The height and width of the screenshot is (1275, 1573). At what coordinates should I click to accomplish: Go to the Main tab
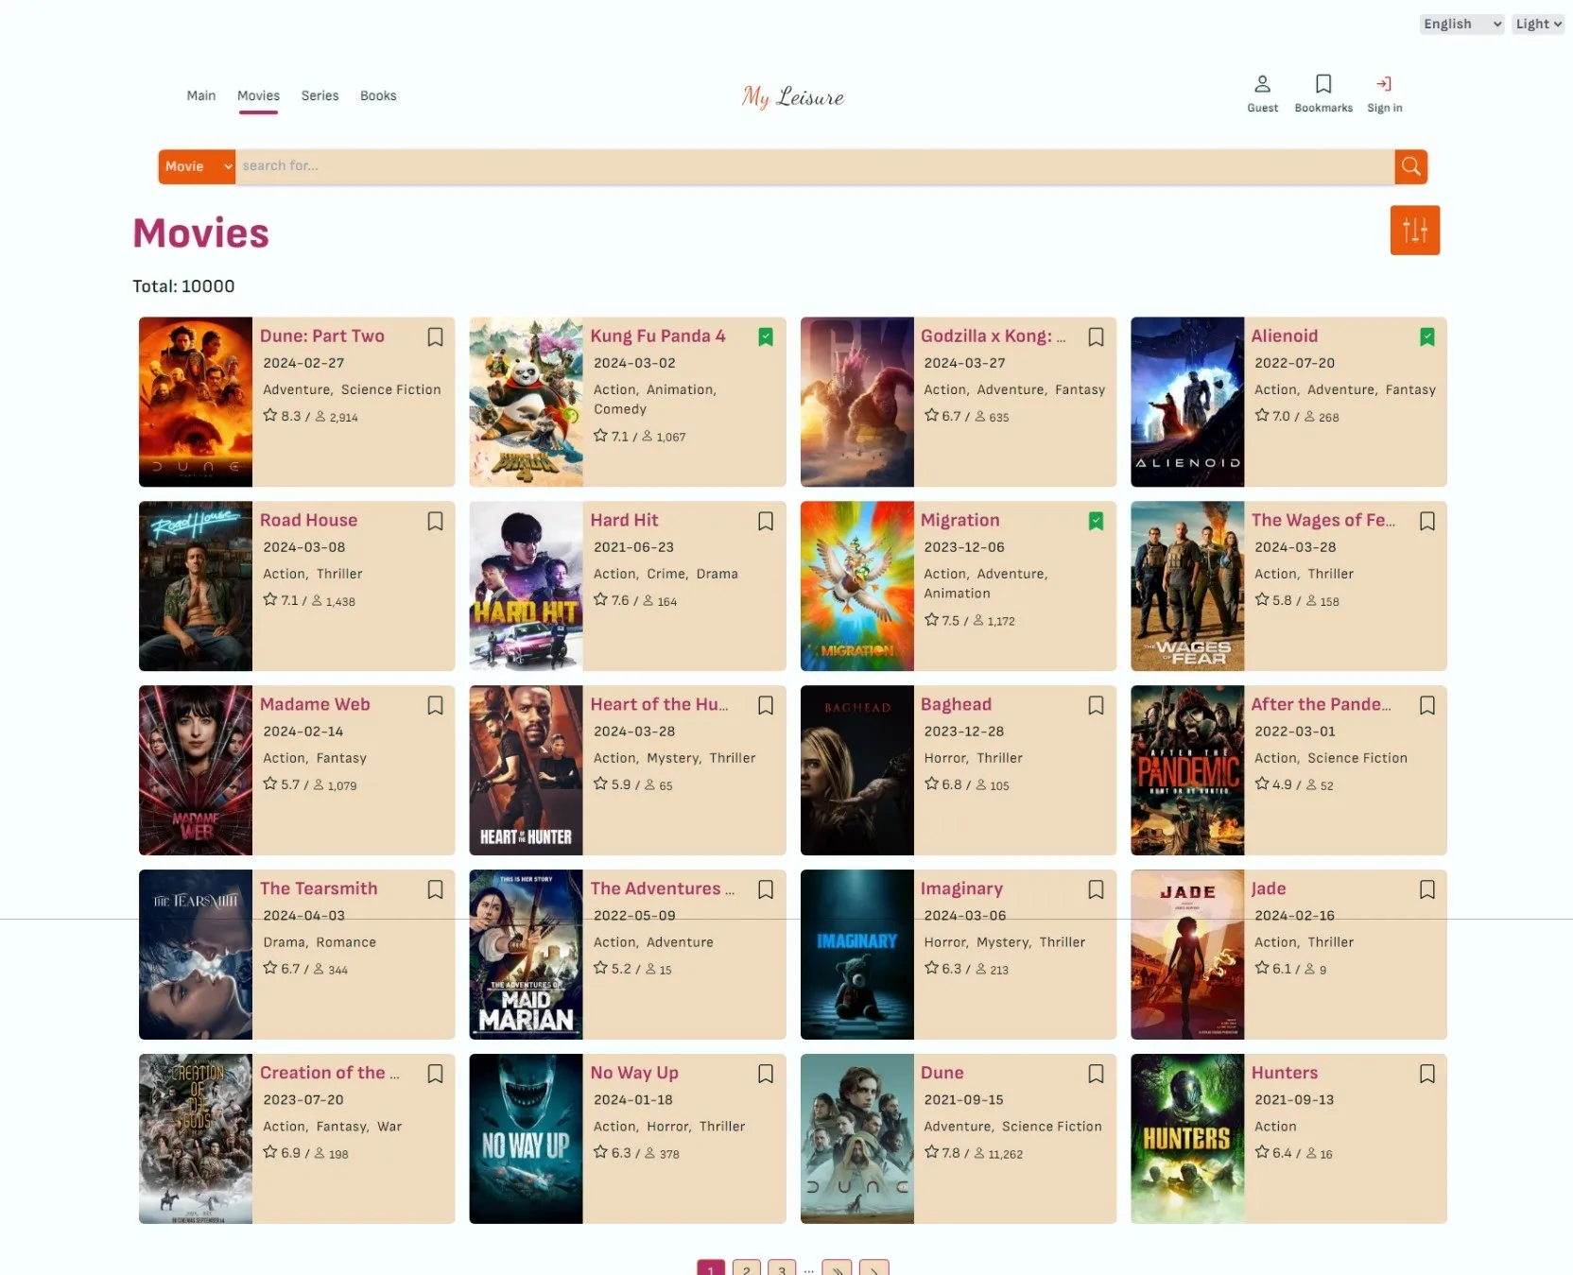201,95
